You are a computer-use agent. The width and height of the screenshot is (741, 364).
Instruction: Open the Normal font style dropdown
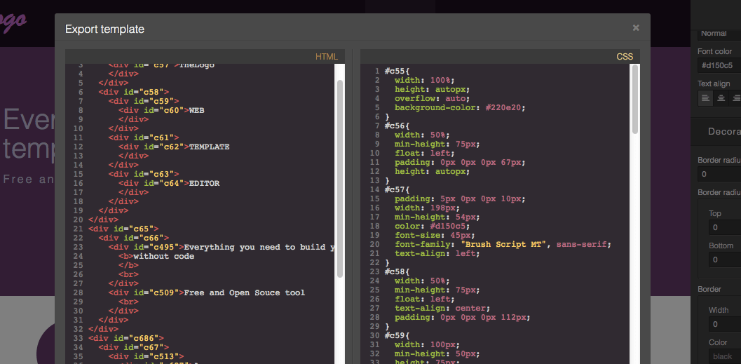tap(719, 33)
